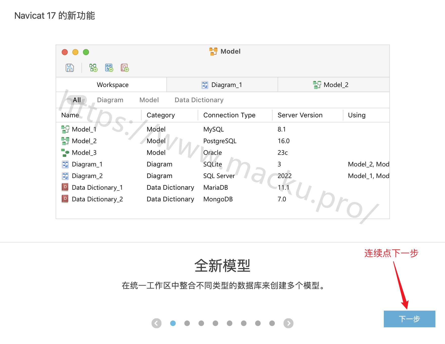This screenshot has width=445, height=344.
Task: Click the 下一步 button
Action: click(410, 319)
